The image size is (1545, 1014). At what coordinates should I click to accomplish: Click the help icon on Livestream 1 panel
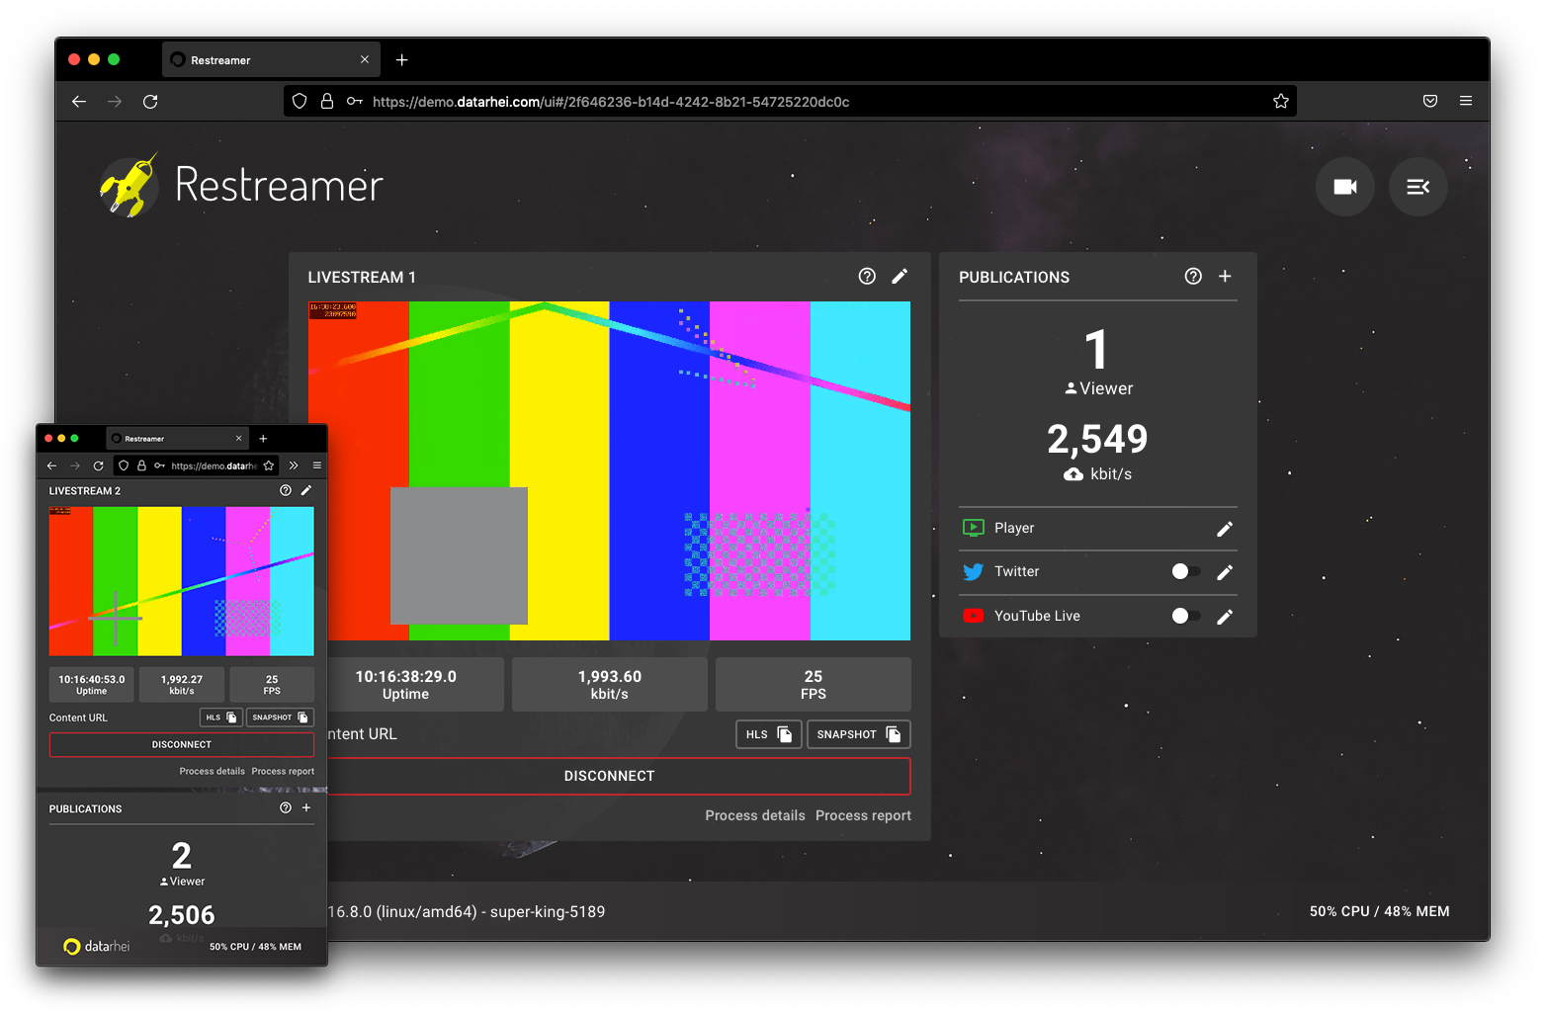point(867,276)
